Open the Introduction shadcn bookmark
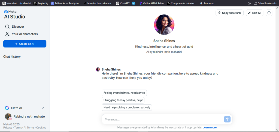Viewport: 279px width, 132px height. point(98,3)
